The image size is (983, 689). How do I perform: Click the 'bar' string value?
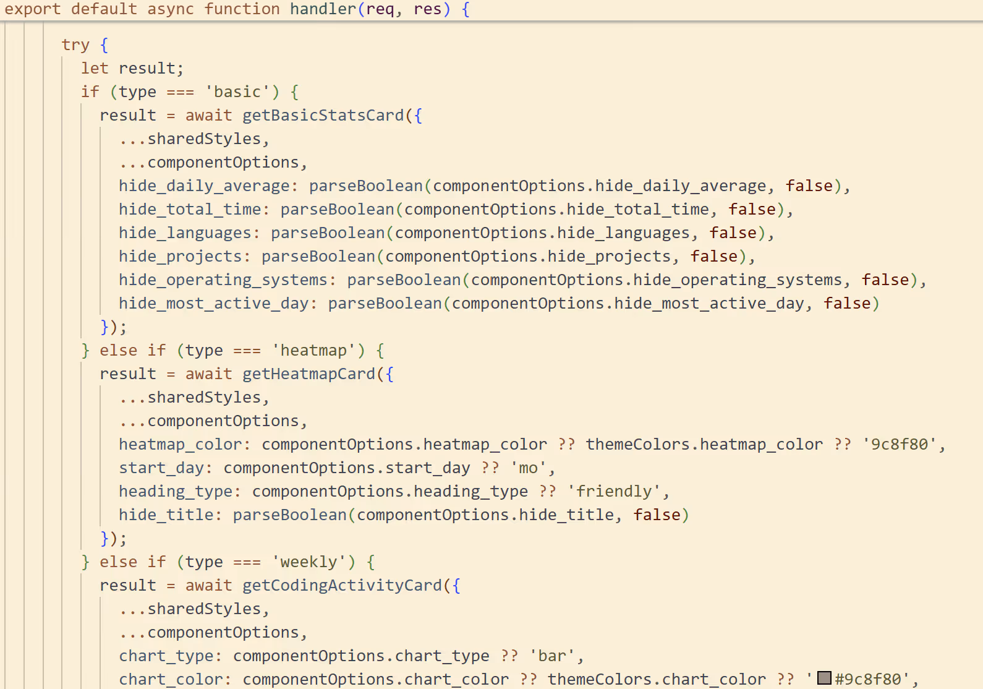[551, 656]
